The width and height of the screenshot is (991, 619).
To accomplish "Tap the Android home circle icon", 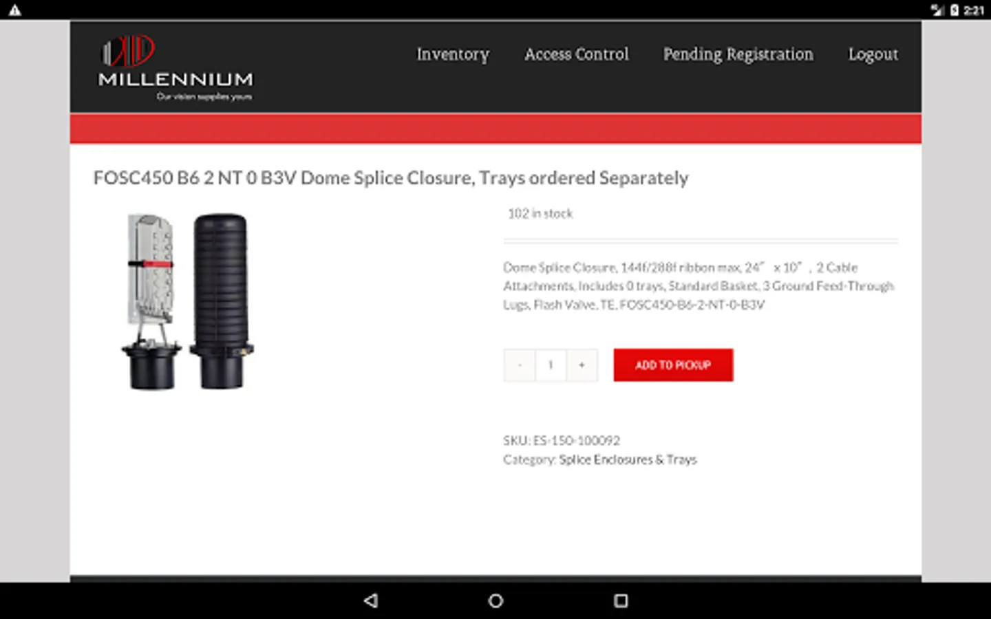I will tap(495, 600).
